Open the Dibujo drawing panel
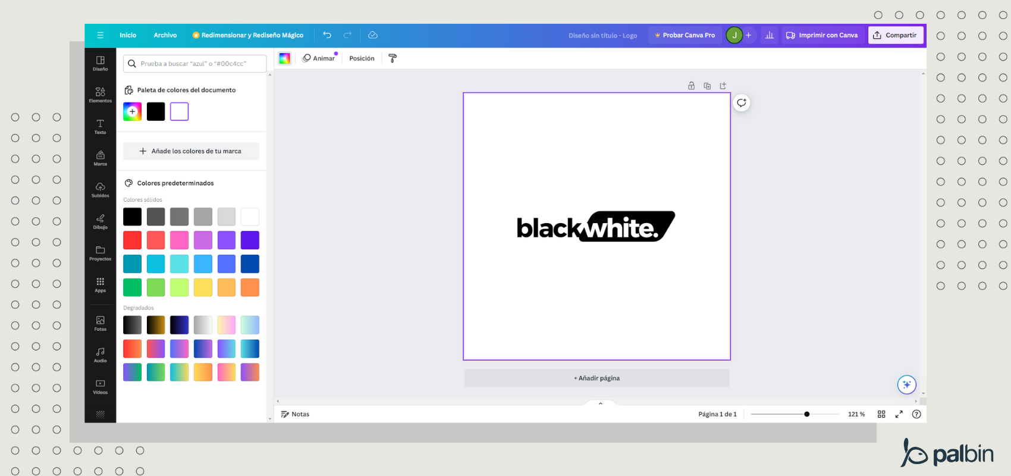The height and width of the screenshot is (476, 1011). coord(100,221)
